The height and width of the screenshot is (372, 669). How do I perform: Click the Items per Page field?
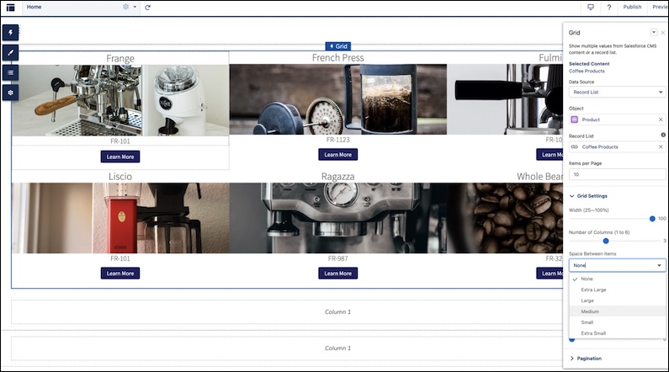[x=617, y=174]
